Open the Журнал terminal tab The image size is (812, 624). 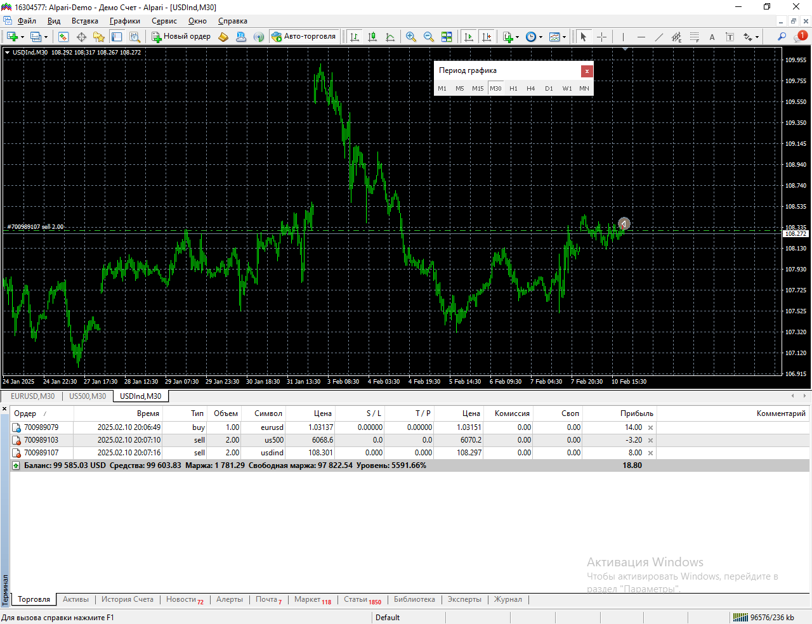click(508, 599)
